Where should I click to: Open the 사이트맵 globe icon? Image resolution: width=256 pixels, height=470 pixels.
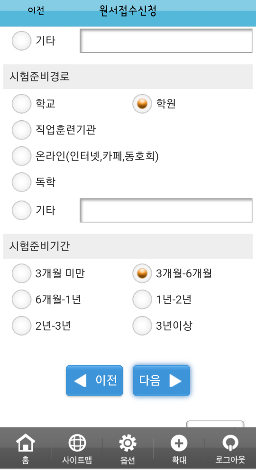click(77, 443)
